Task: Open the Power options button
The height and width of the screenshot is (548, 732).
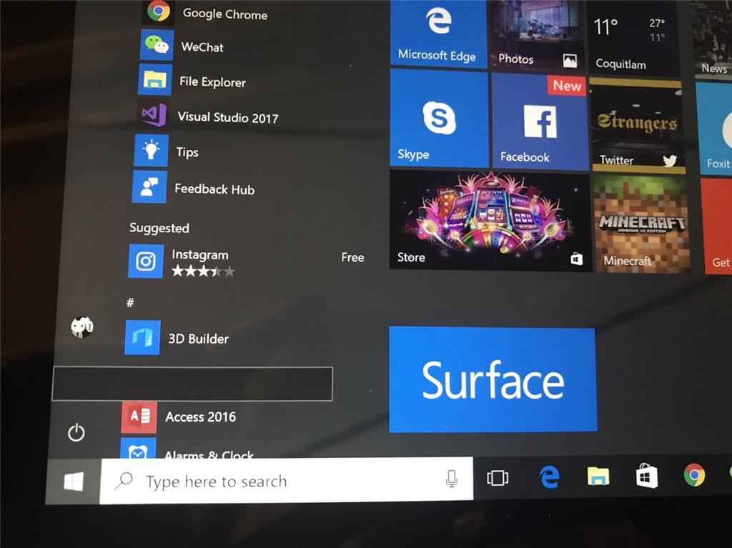Action: pos(76,432)
